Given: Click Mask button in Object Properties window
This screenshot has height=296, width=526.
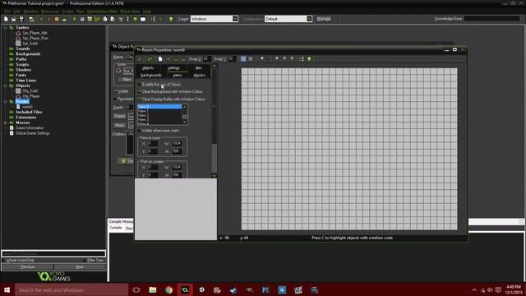Looking at the screenshot, I should tap(119, 125).
